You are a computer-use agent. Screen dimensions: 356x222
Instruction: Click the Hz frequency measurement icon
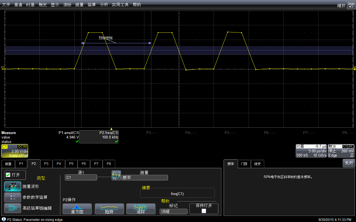click(x=116, y=175)
